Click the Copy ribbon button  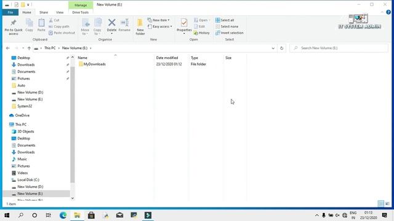(x=29, y=25)
